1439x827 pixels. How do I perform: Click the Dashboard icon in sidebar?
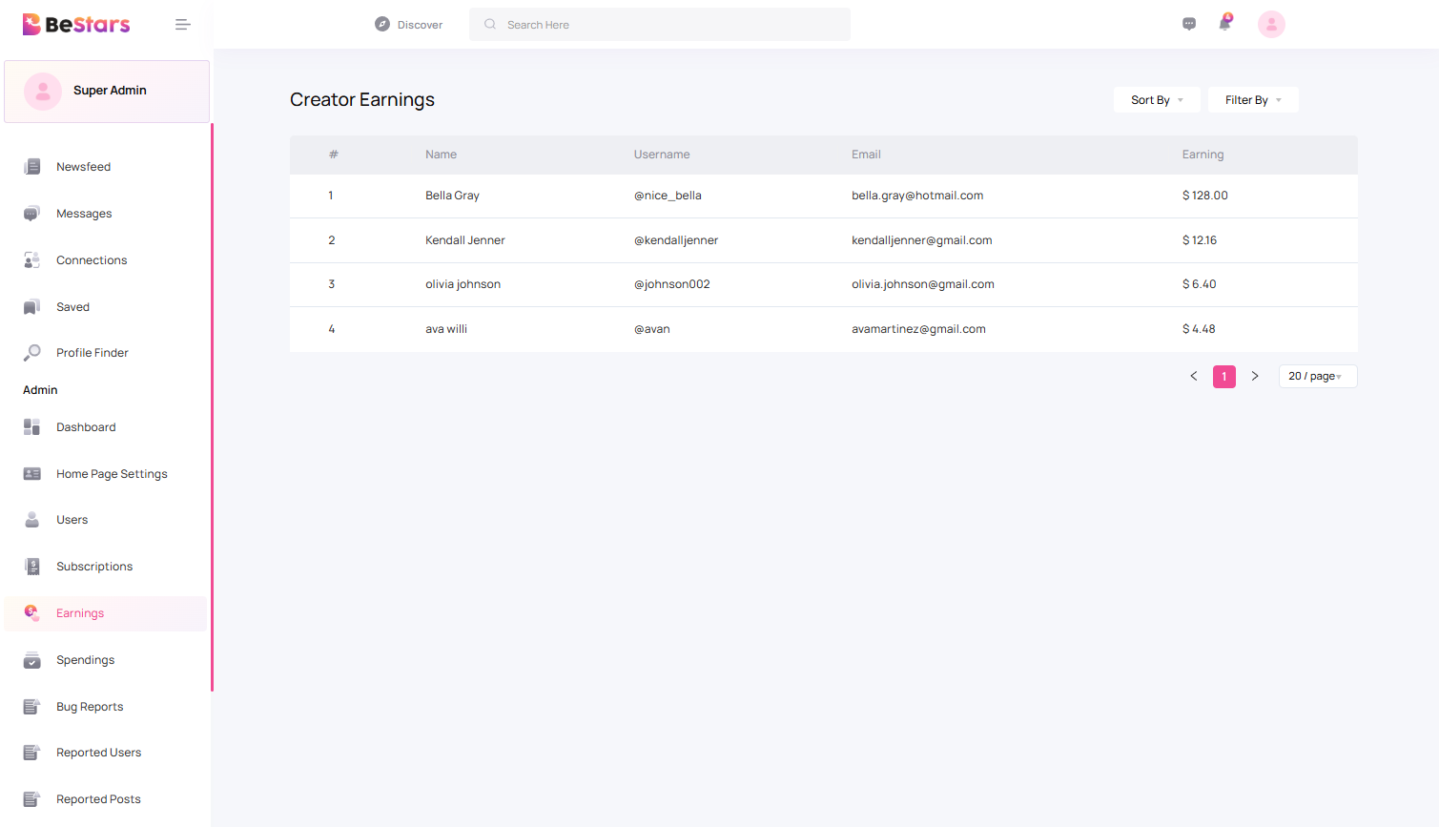32,427
